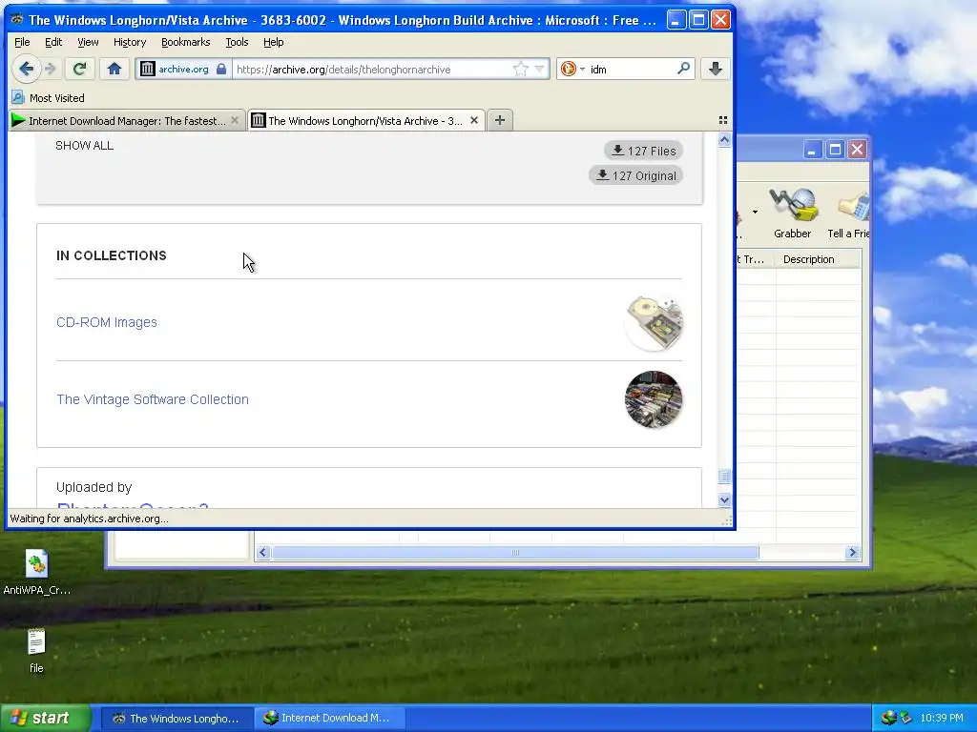Open The Vintage Software Collection link
977x732 pixels.
153,399
